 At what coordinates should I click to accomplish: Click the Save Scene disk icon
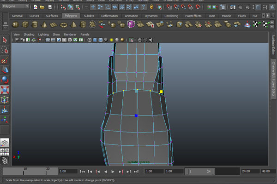click(50, 7)
